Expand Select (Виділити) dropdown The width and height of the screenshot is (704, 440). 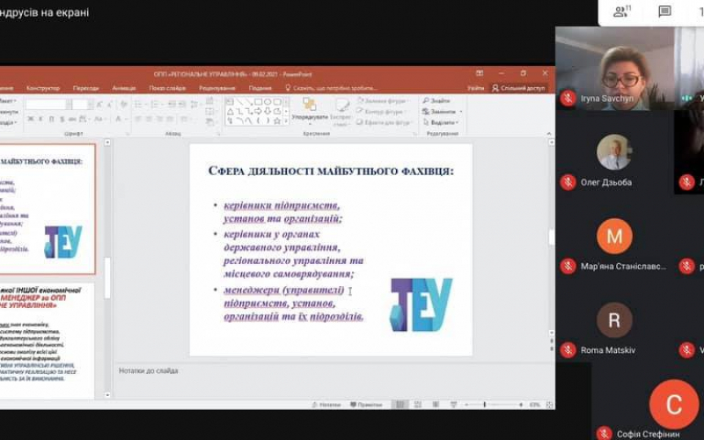click(x=442, y=122)
